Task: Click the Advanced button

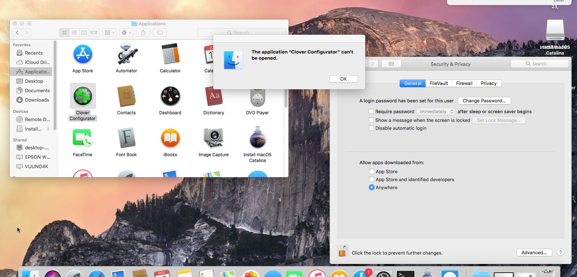Action: coord(534,252)
